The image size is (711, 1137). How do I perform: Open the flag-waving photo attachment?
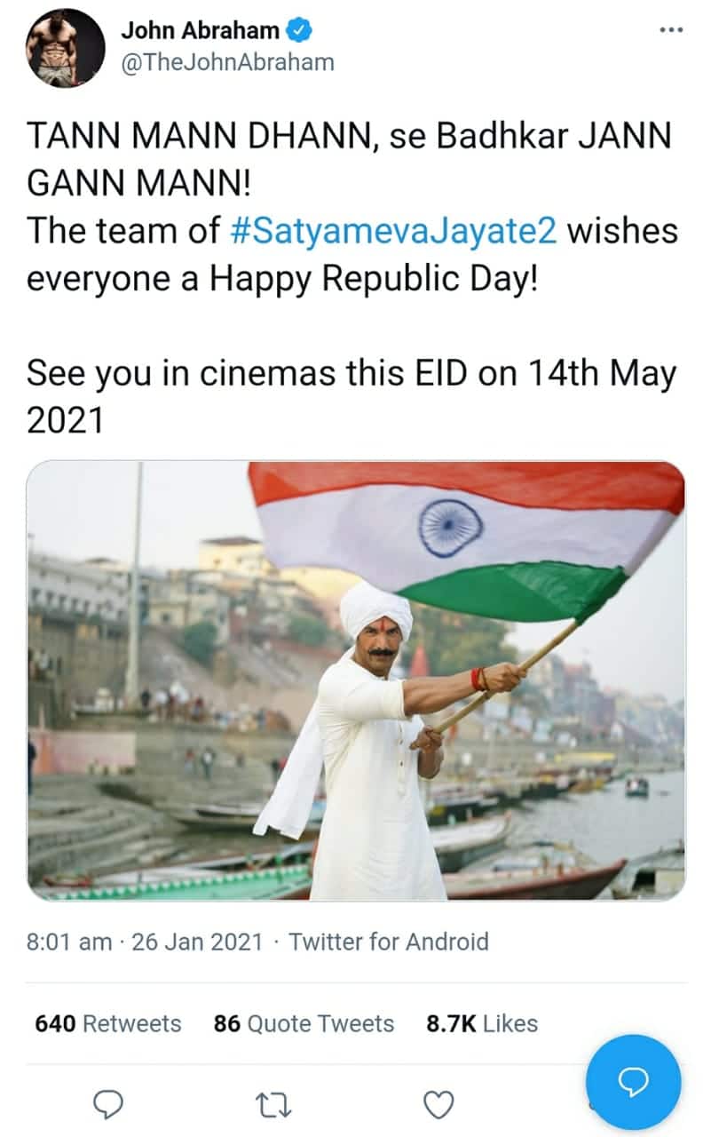pos(355,681)
